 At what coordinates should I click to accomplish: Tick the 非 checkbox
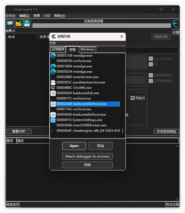click(151, 64)
